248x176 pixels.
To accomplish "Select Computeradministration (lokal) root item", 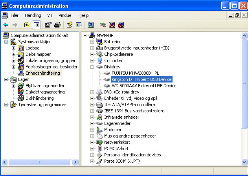I will click(39, 35).
